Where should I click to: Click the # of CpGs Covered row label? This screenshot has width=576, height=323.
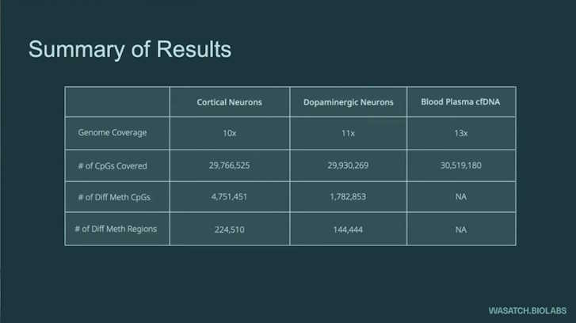[x=113, y=166]
